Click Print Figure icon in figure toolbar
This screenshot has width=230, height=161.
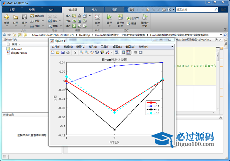pyautogui.click(x=68, y=52)
